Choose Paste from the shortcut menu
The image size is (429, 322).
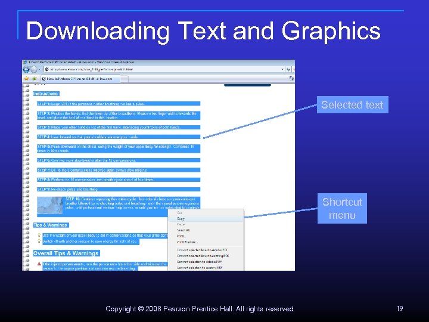[206, 224]
